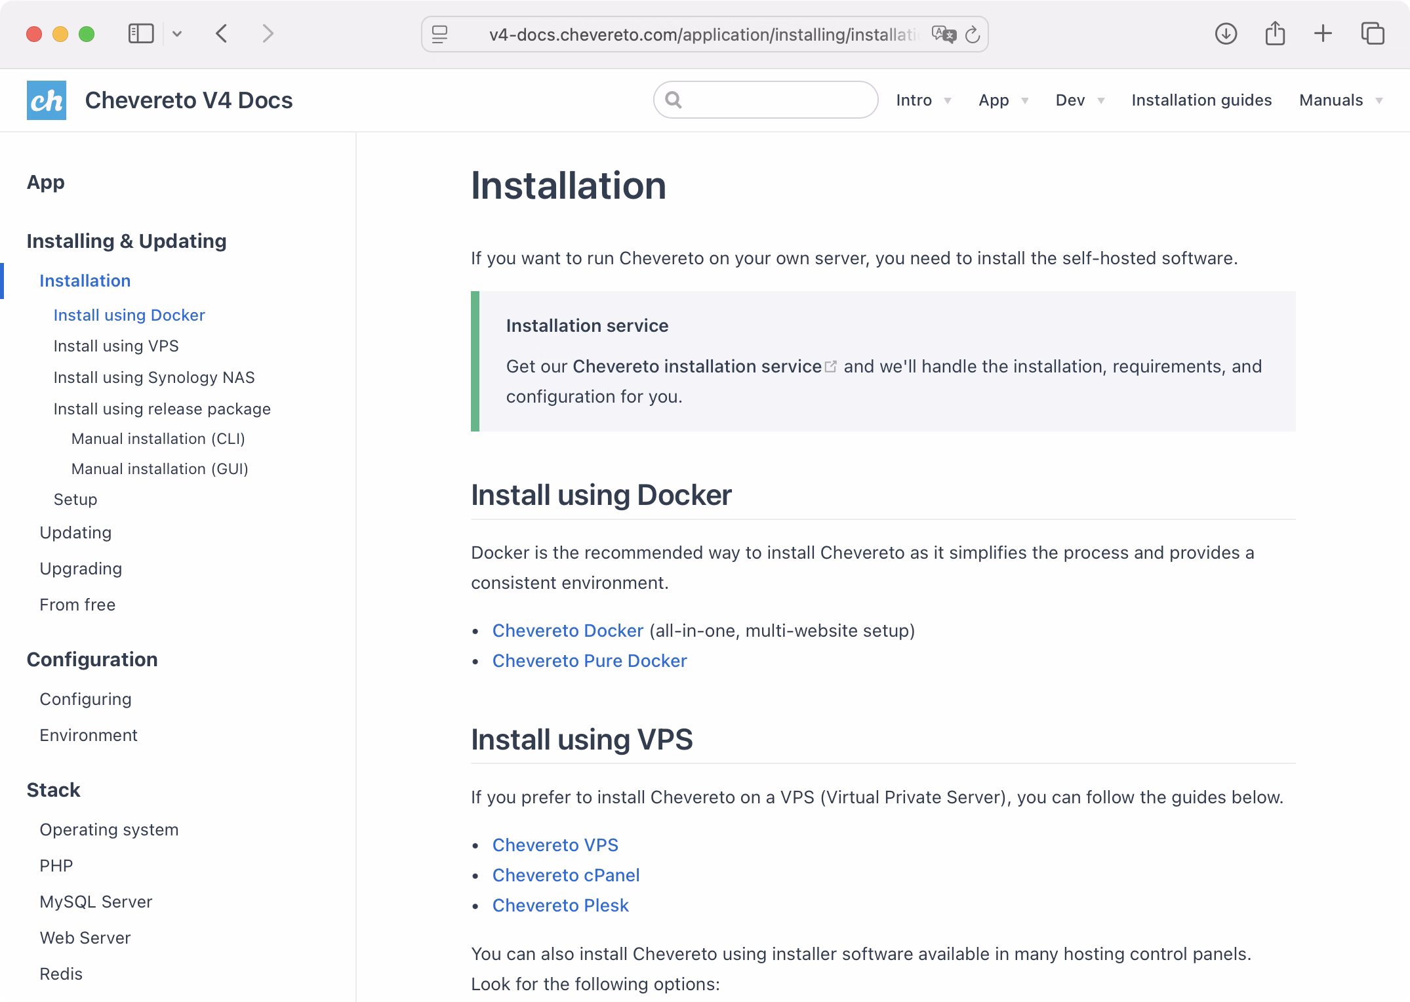This screenshot has height=1002, width=1410.
Task: Go to Manual installation (GUI)
Action: pyautogui.click(x=160, y=469)
